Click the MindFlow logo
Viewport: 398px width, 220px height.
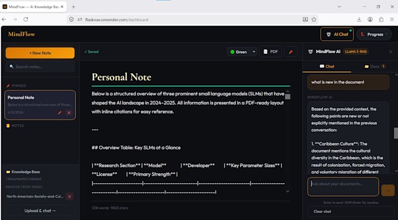click(x=22, y=34)
